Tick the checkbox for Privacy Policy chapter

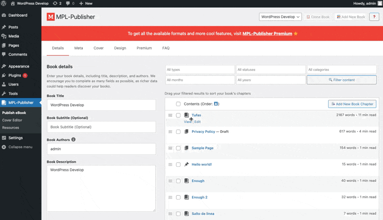[x=178, y=132]
